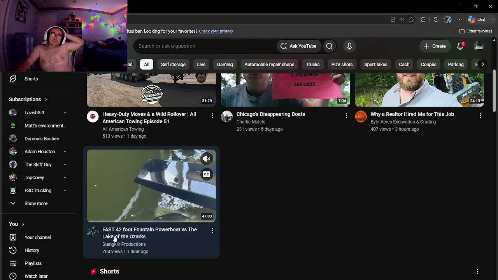Open more options for Chicago's Disappearing Boats
The height and width of the screenshot is (280, 498).
[x=346, y=115]
